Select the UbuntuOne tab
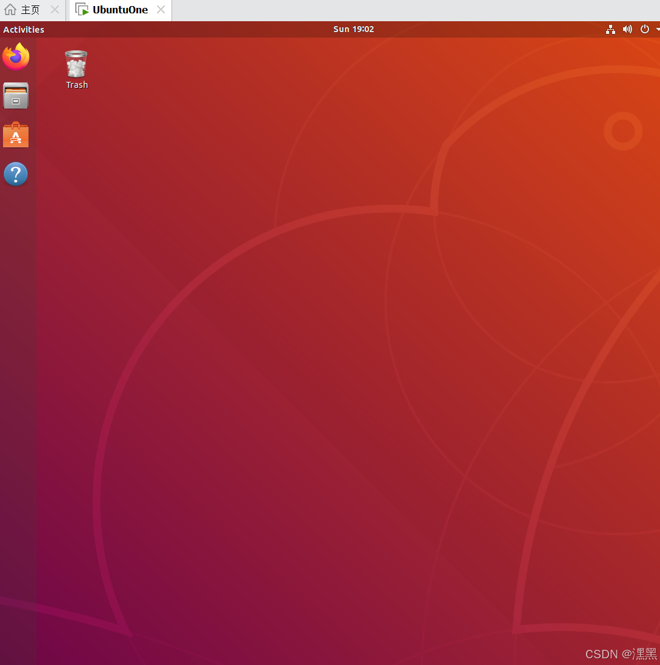Image resolution: width=660 pixels, height=665 pixels. (x=119, y=10)
